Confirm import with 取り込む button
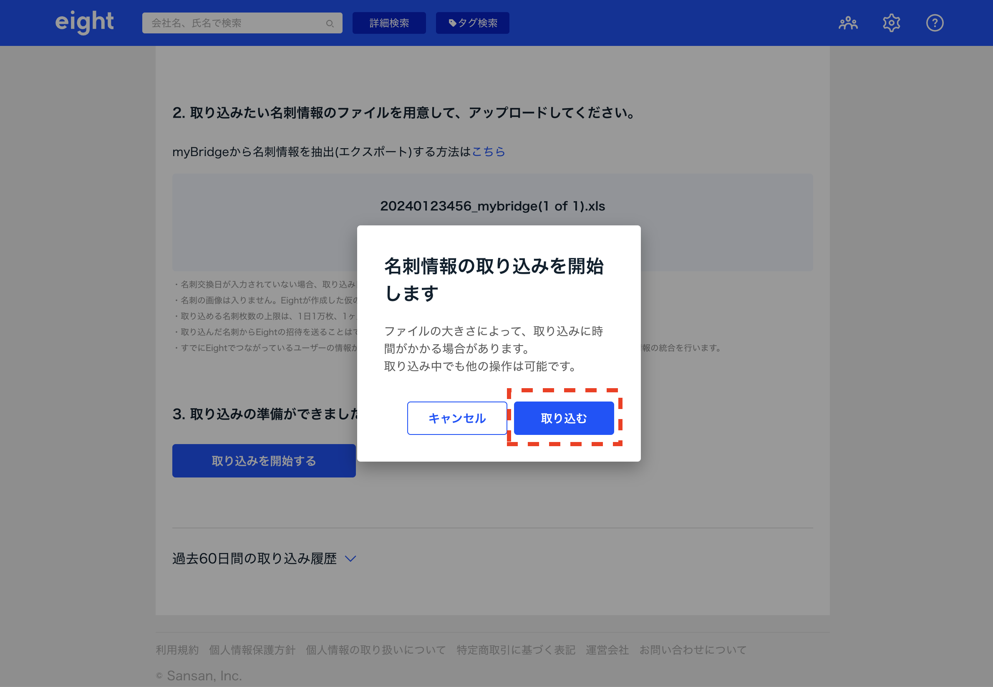 pos(564,418)
